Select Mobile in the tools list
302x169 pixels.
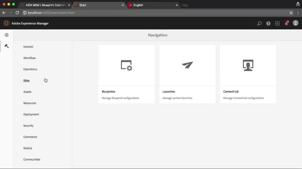[x=27, y=148]
